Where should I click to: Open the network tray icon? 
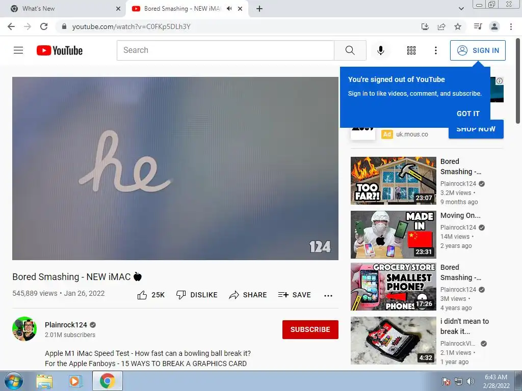(x=458, y=381)
